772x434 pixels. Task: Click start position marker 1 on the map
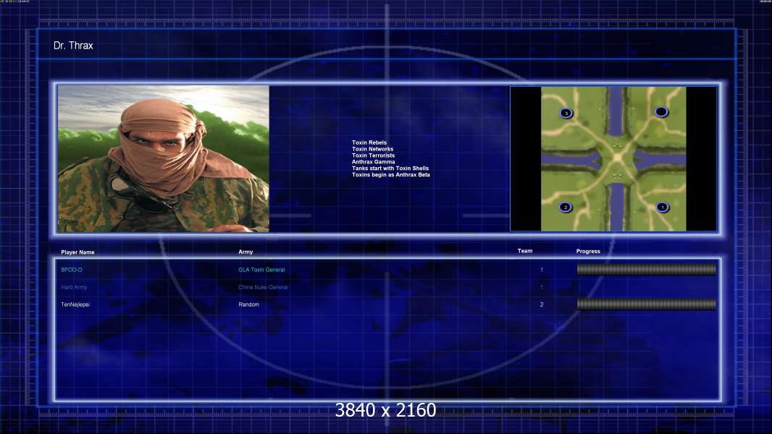coord(663,208)
